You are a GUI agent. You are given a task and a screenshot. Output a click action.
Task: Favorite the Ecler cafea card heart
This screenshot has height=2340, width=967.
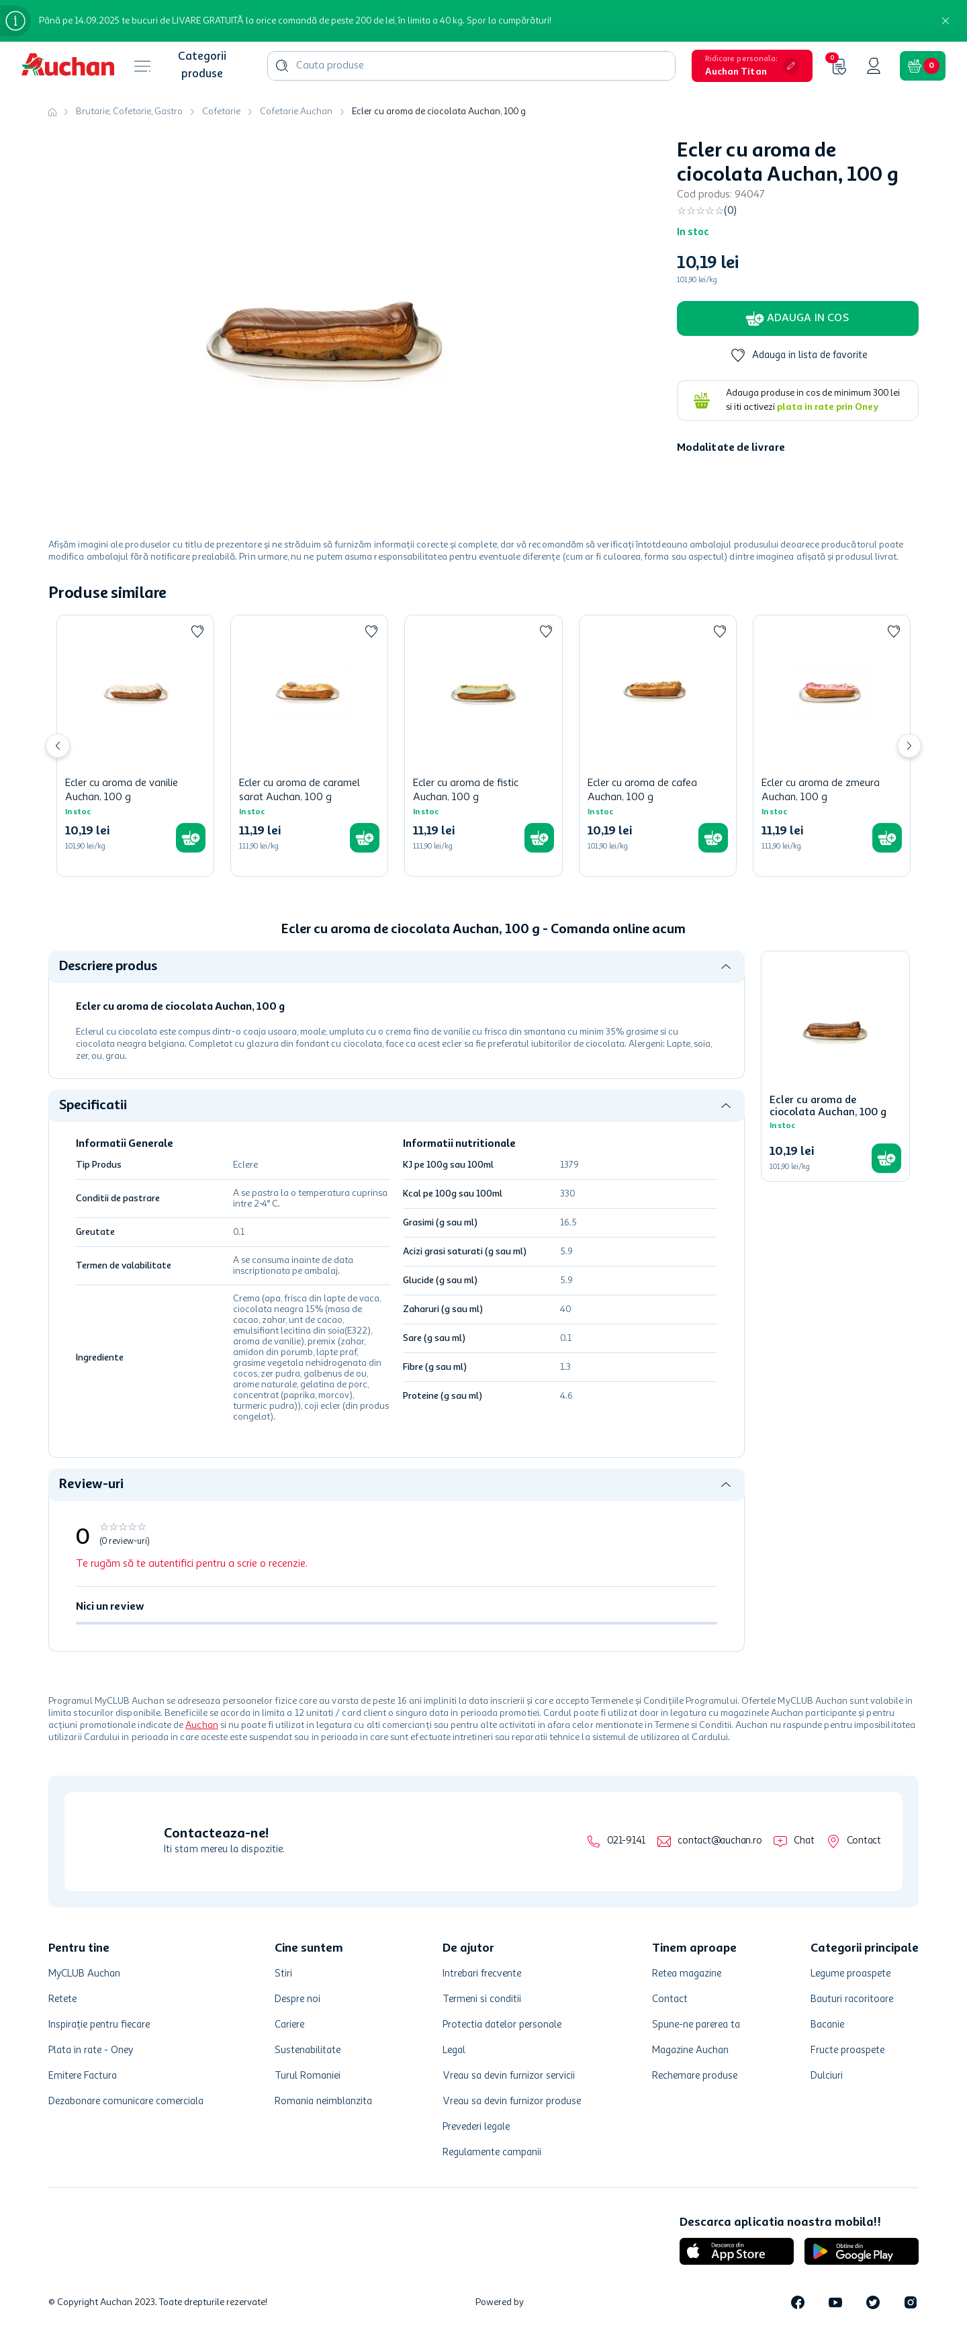(720, 632)
